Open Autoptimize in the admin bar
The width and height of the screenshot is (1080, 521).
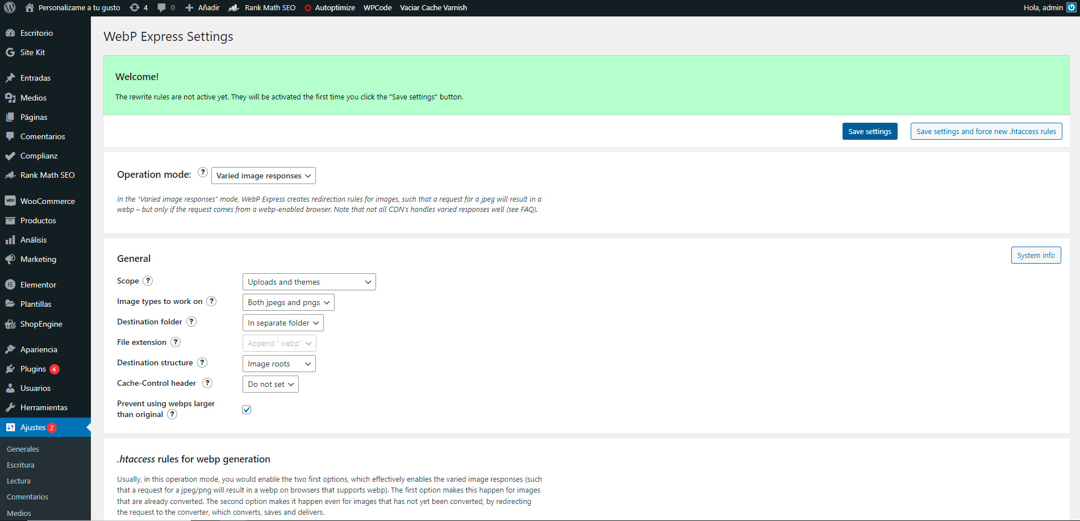click(330, 7)
